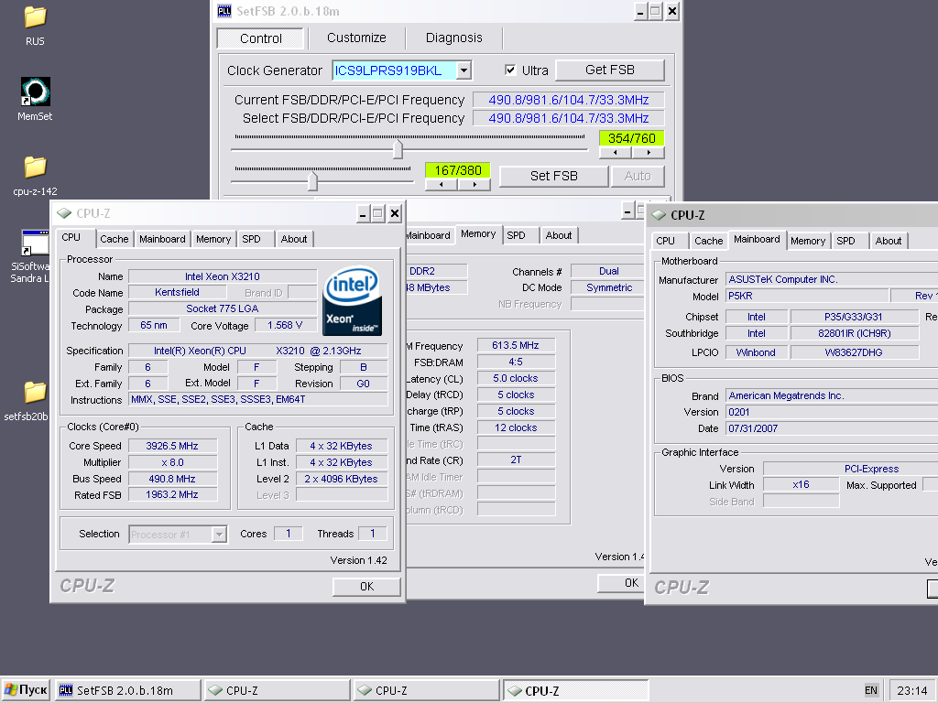The height and width of the screenshot is (703, 938).
Task: Open the About tab in the CPU window
Action: (x=294, y=239)
